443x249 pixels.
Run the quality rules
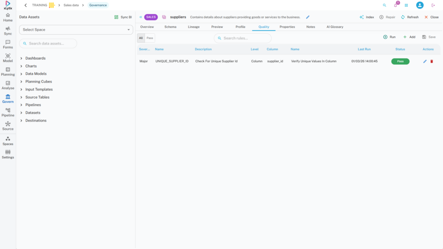coord(389,37)
